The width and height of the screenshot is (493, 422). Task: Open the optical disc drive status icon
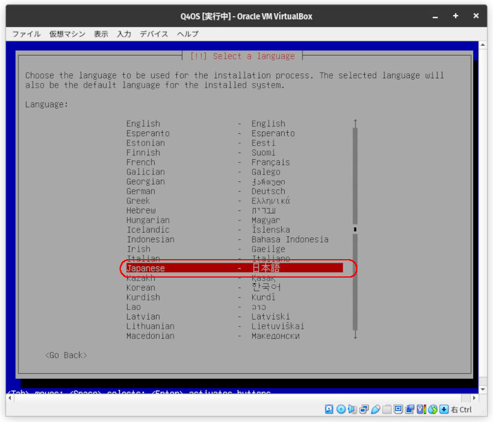(x=341, y=409)
